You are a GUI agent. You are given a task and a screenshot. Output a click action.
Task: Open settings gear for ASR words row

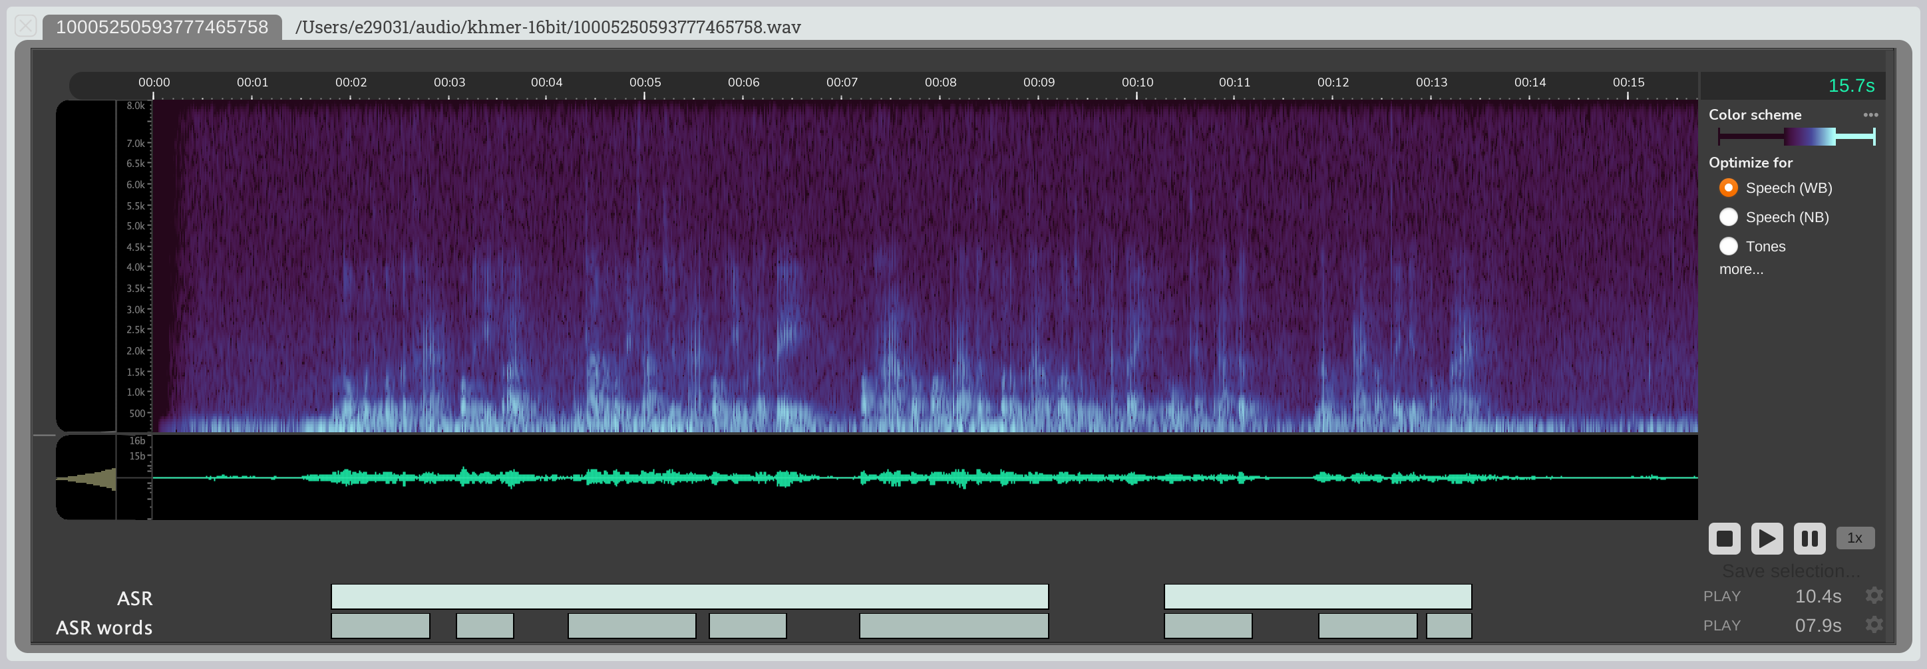tap(1873, 625)
